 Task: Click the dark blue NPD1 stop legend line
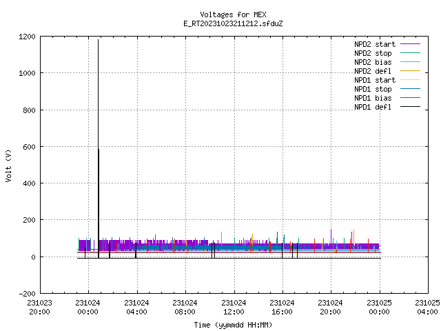tap(410, 89)
